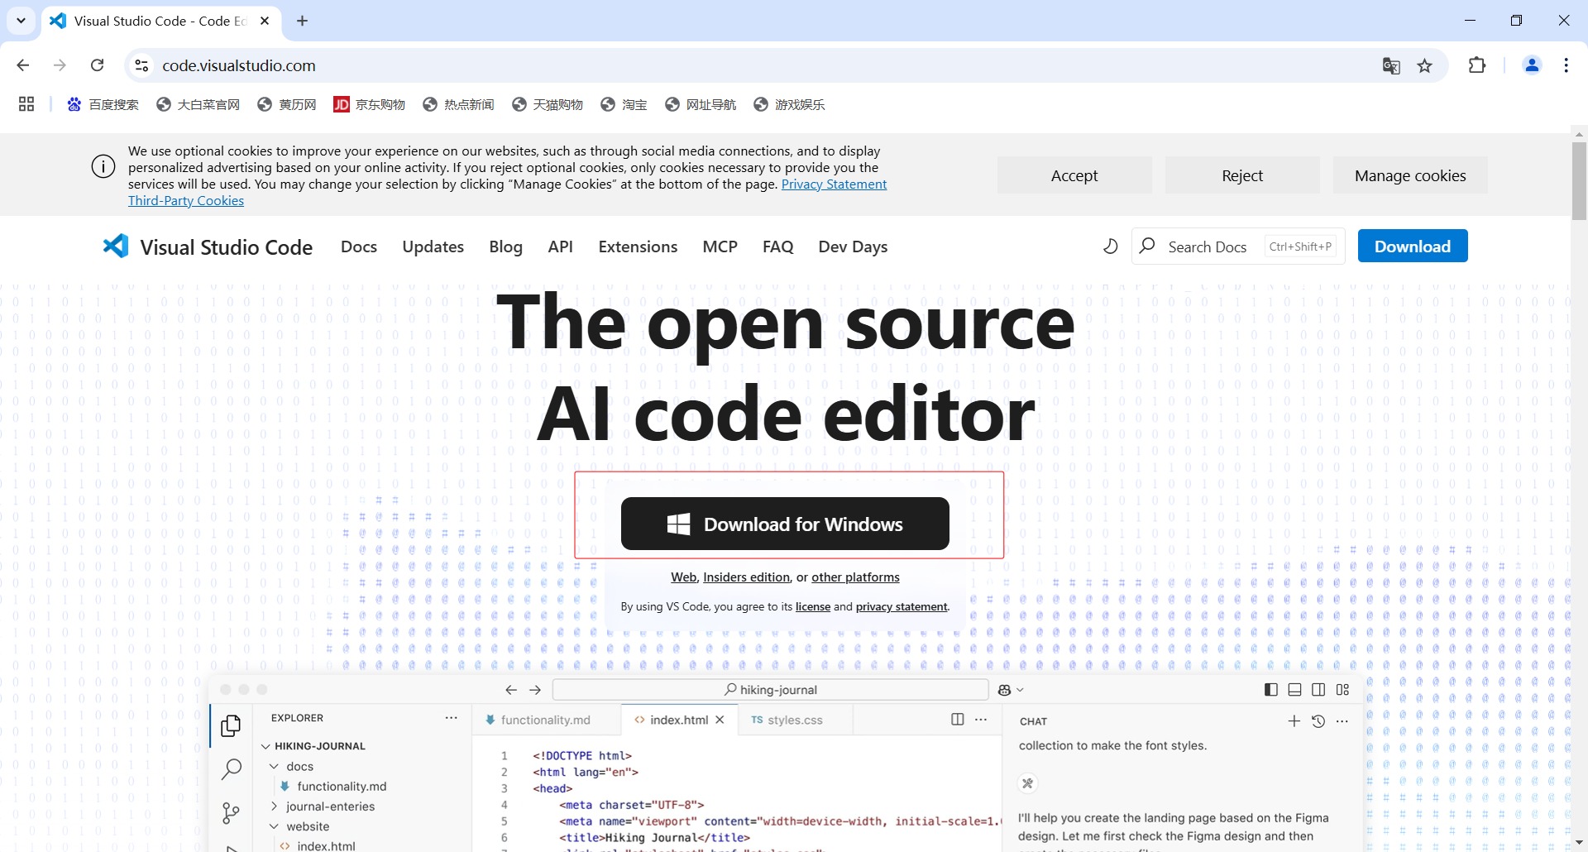View site information icon in address bar
The height and width of the screenshot is (852, 1588).
click(x=141, y=65)
